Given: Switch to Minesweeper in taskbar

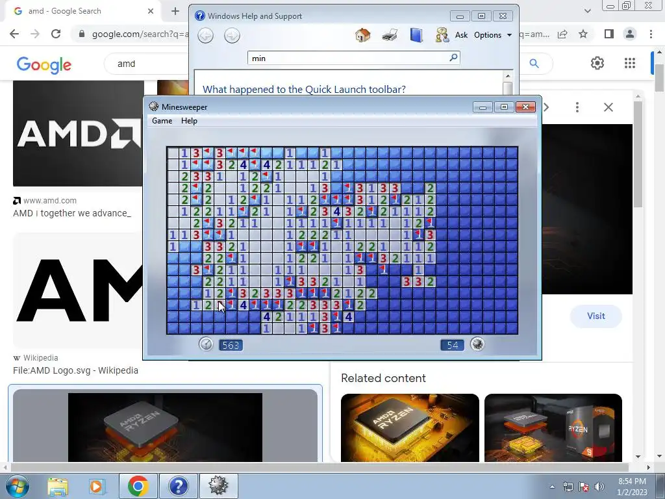Looking at the screenshot, I should pos(218,486).
